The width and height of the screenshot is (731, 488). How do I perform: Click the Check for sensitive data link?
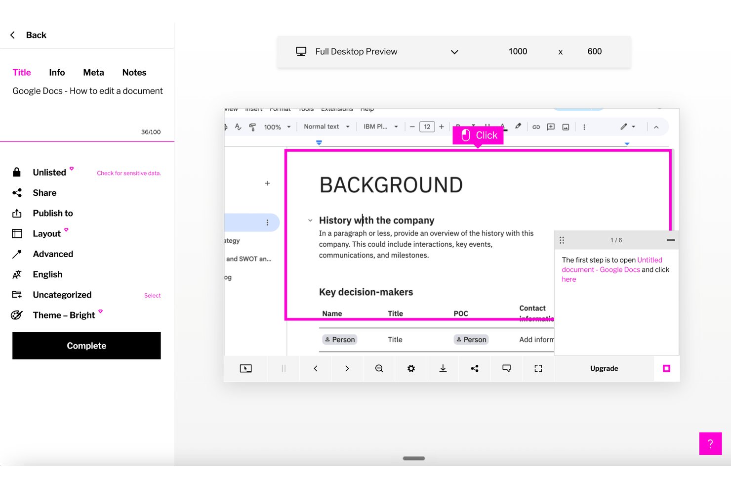pos(129,173)
